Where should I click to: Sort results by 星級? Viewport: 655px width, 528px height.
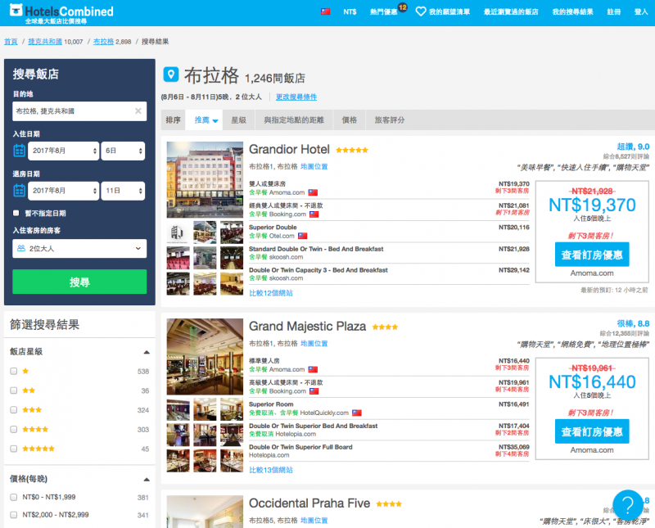coord(239,120)
